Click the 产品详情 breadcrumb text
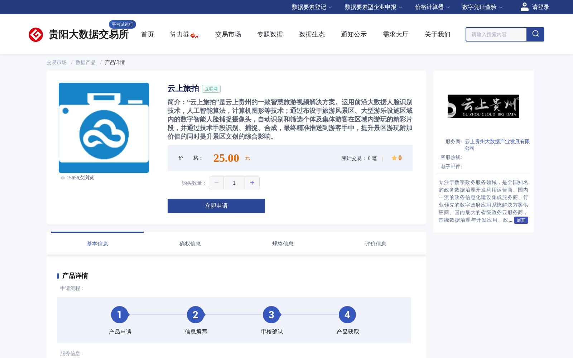The width and height of the screenshot is (573, 358). click(x=115, y=62)
